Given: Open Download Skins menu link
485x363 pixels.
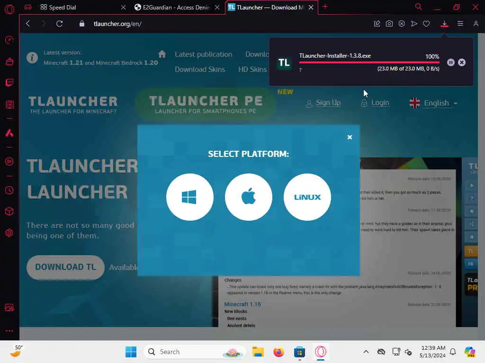Looking at the screenshot, I should (x=200, y=69).
